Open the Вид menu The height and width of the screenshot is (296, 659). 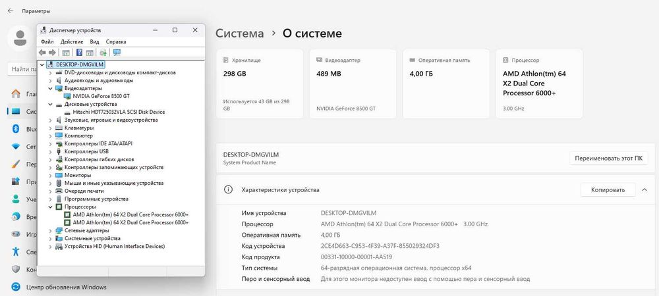coord(94,42)
